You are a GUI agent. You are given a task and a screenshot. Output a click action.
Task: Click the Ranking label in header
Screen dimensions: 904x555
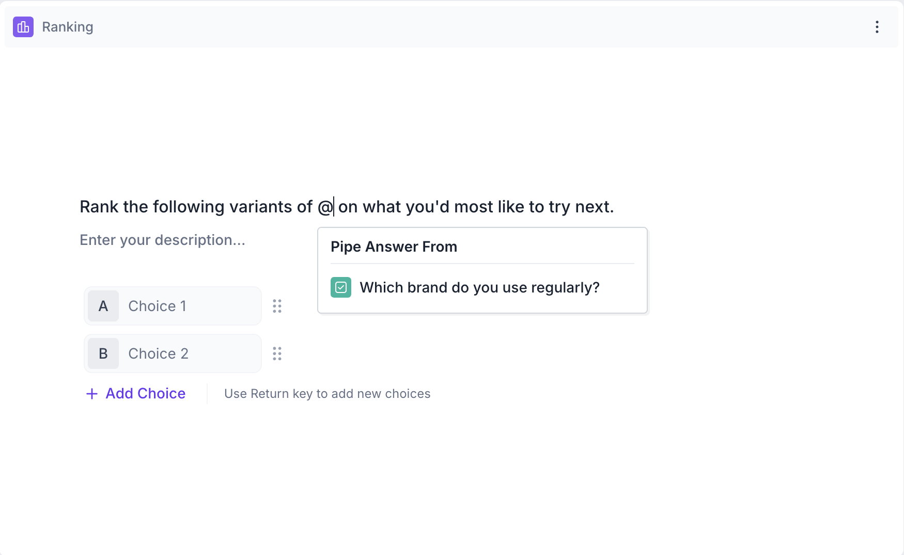[68, 27]
